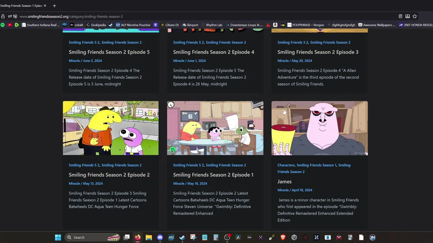Open the Rhythm Lab bookmark
Viewport: 433px width, 243px height.
click(212, 25)
